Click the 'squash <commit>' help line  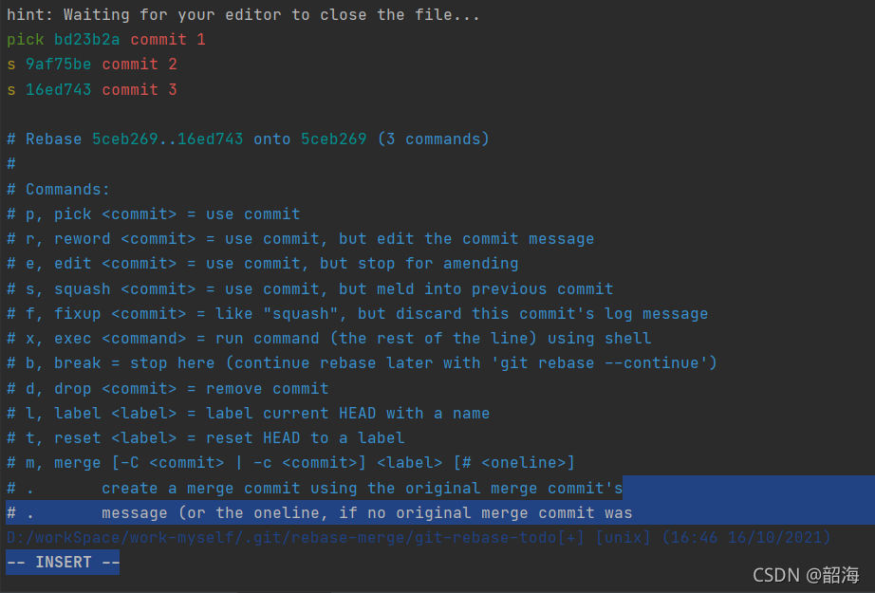[309, 289]
